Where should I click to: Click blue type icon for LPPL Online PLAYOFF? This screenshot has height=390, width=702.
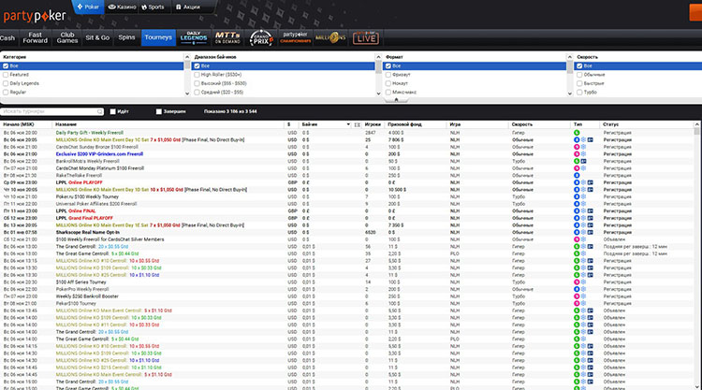coord(577,182)
